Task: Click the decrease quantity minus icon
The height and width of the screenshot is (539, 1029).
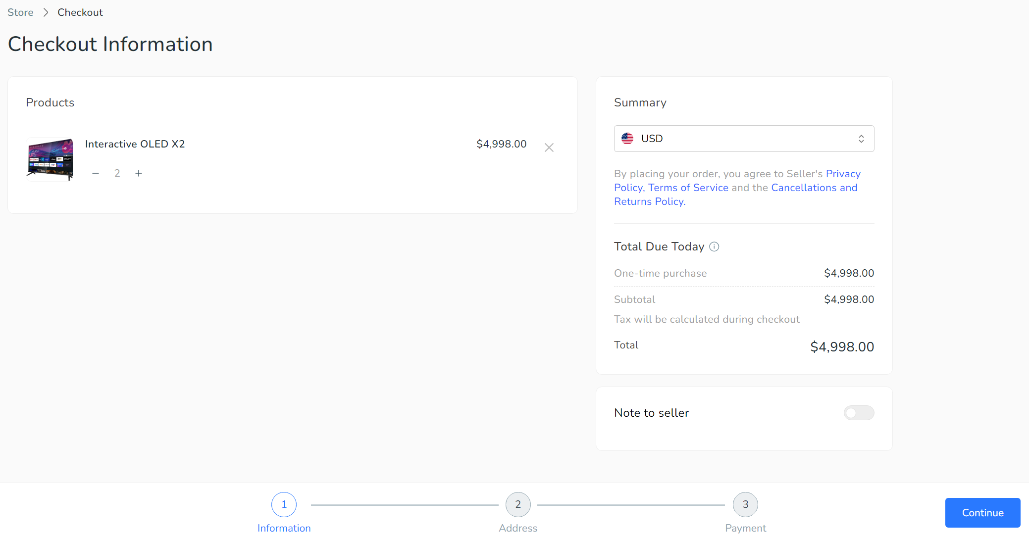Action: point(95,172)
